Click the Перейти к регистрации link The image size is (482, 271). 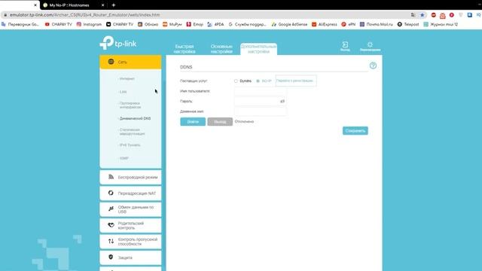(294, 81)
